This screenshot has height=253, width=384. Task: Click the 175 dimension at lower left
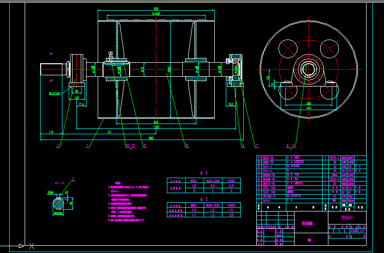coord(51,133)
